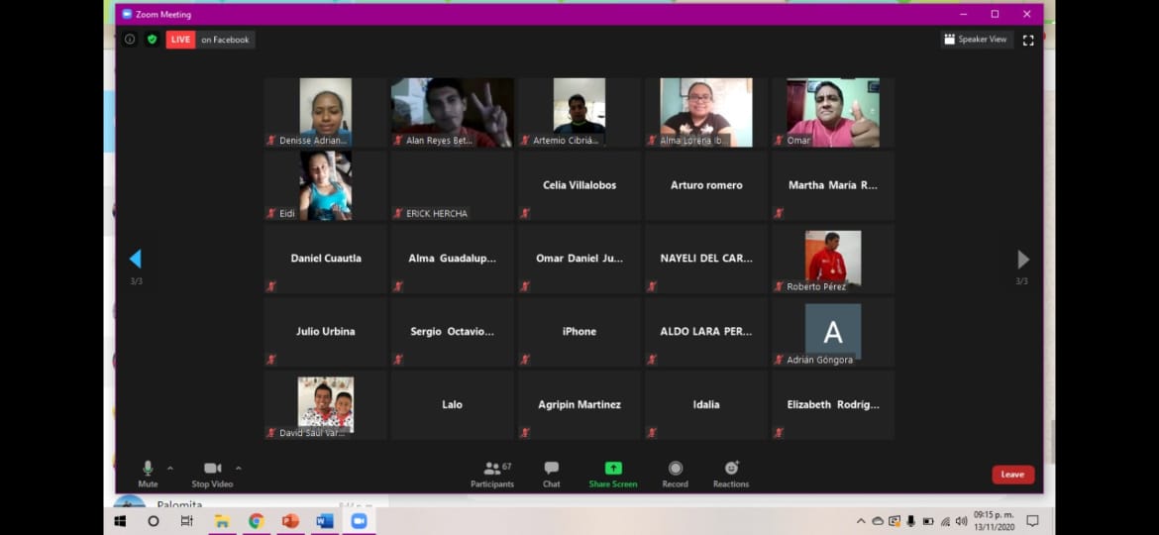Image resolution: width=1159 pixels, height=535 pixels.
Task: Click the red Leave button
Action: click(1012, 475)
